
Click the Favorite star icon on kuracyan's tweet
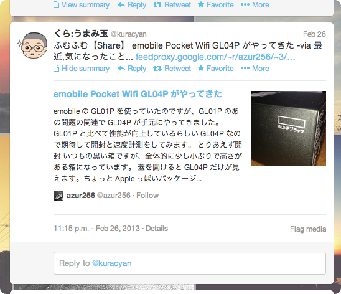pyautogui.click(x=201, y=68)
